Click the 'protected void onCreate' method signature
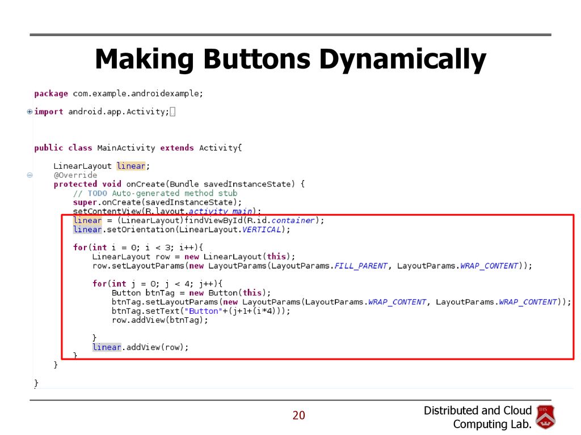Image resolution: width=581 pixels, height=435 pixels. (179, 184)
